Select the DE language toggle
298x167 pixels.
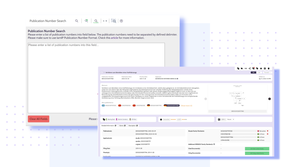point(253,72)
